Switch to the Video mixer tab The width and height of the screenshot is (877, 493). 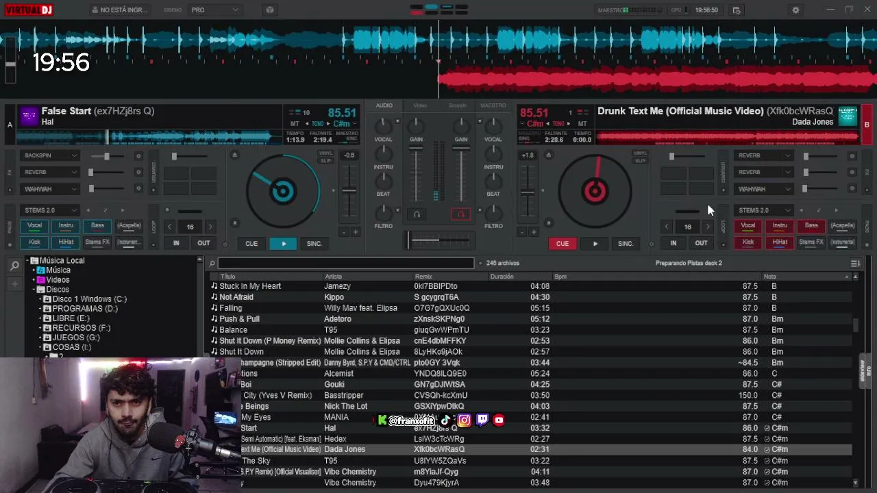tap(420, 105)
